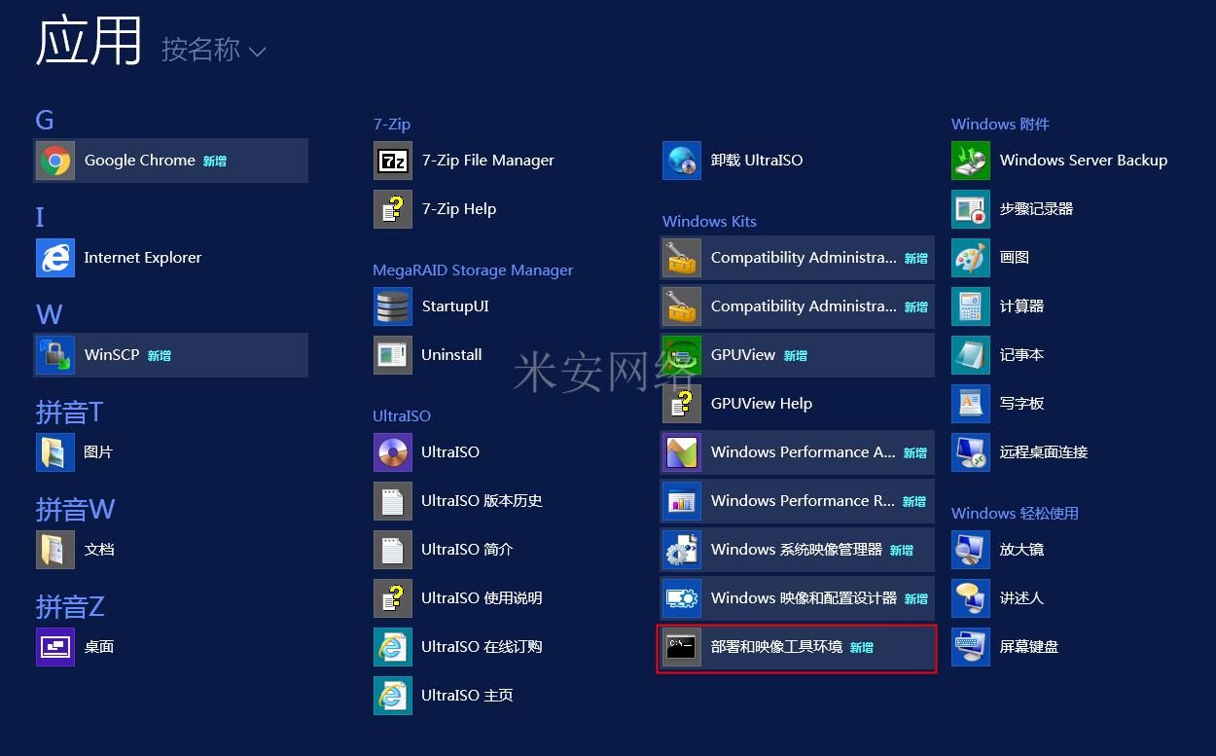Open Windows 系统映像管理器 icon

point(682,550)
